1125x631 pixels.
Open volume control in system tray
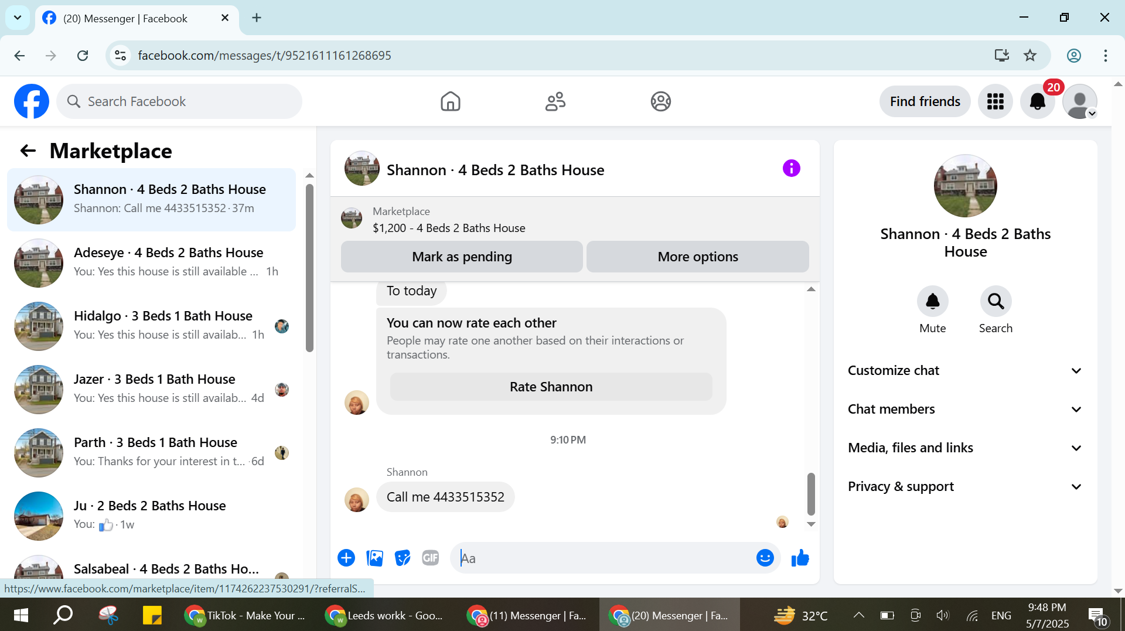tap(942, 615)
